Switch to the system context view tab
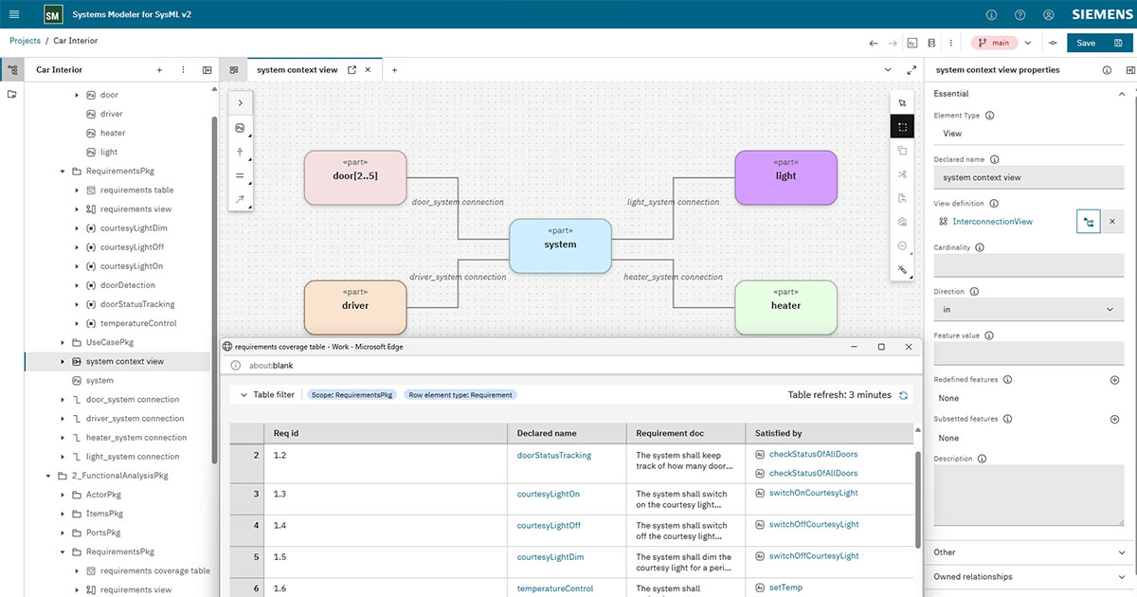Screen dimensions: 1137x597 297,70
